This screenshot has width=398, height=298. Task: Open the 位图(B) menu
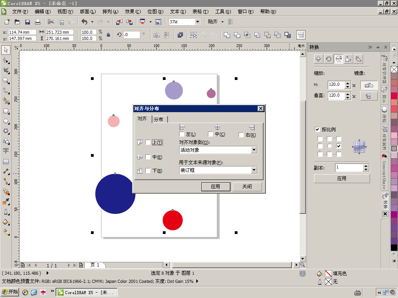click(x=155, y=12)
